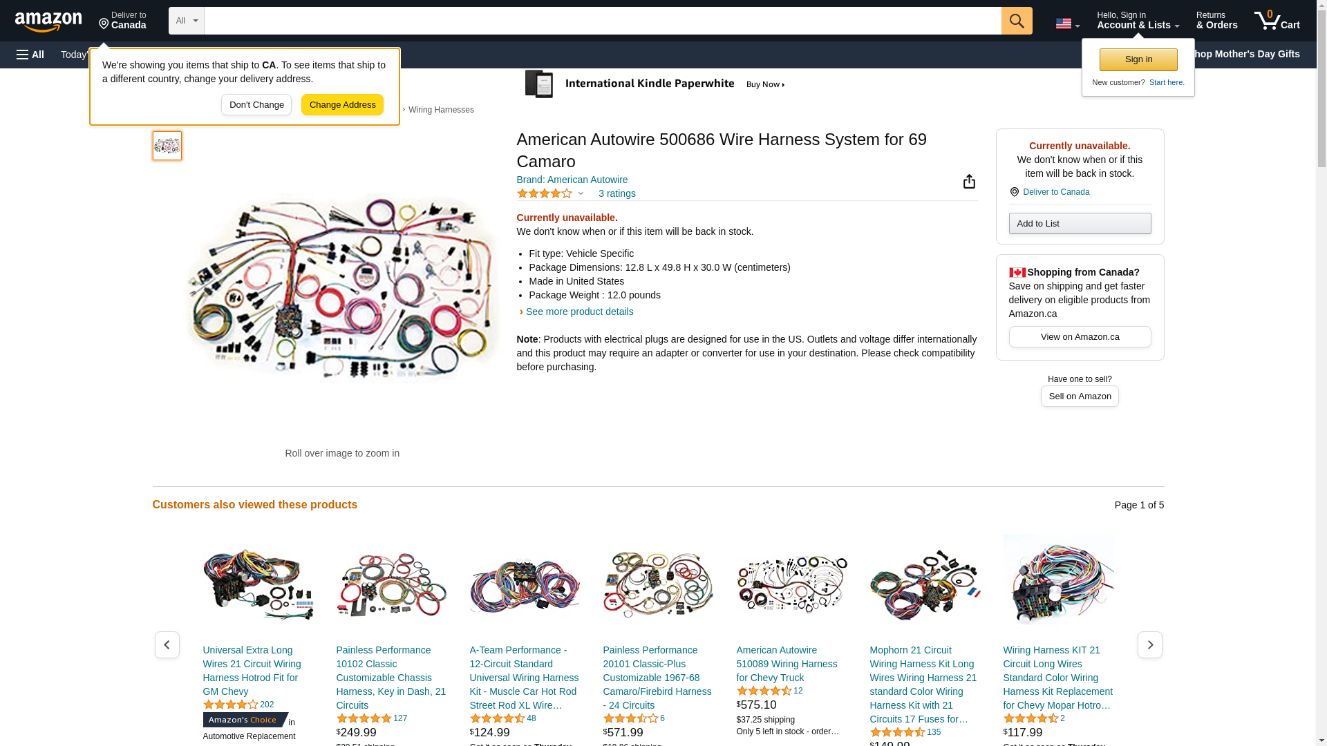
Task: Click the Amazon logo
Action: (48, 22)
